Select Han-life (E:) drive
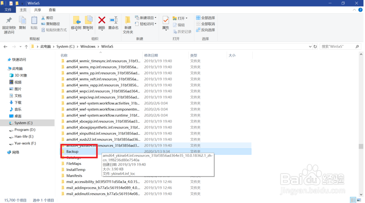Viewport: 365px width, 203px height. [x=22, y=136]
